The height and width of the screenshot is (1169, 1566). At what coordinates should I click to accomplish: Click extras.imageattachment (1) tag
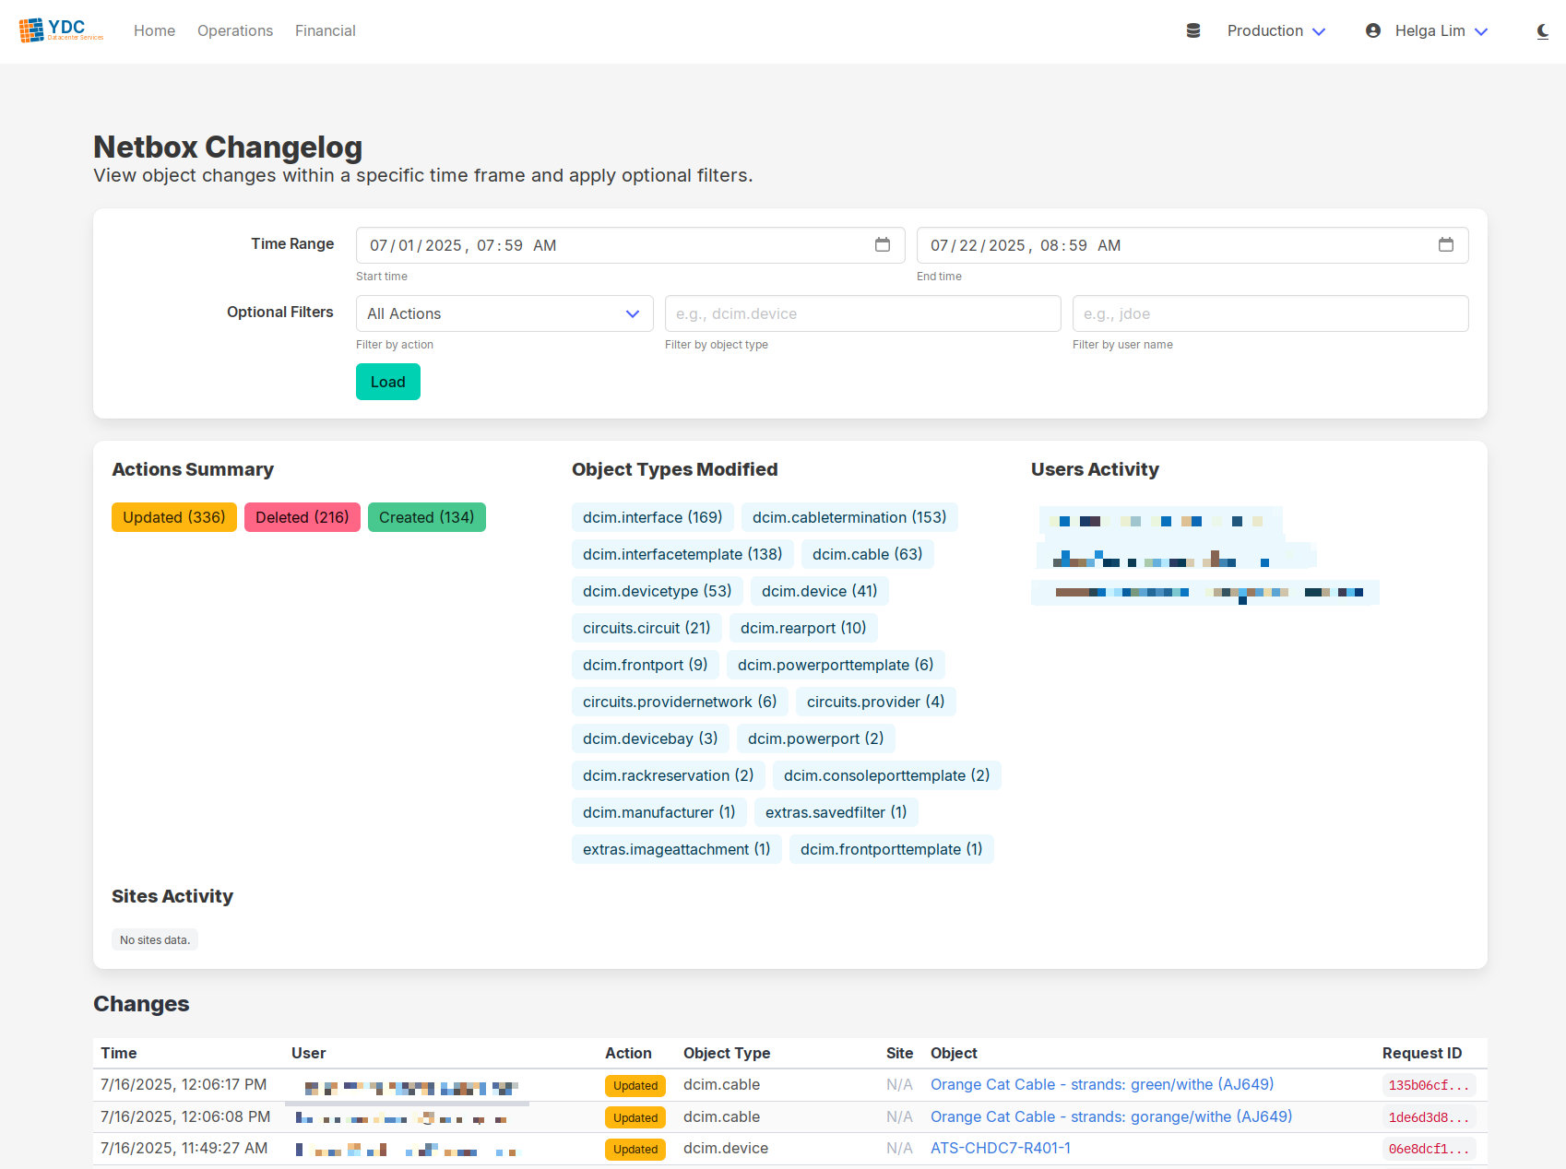(677, 849)
